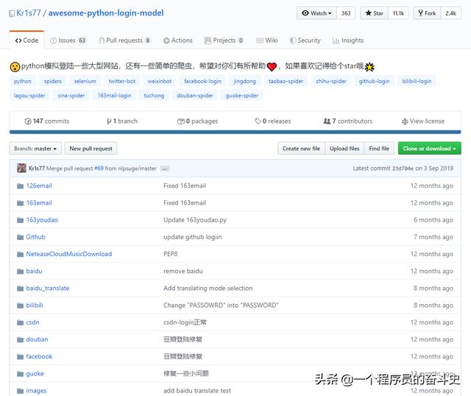471x396 pixels.
Task: Open the facebook folder
Action: click(x=39, y=357)
